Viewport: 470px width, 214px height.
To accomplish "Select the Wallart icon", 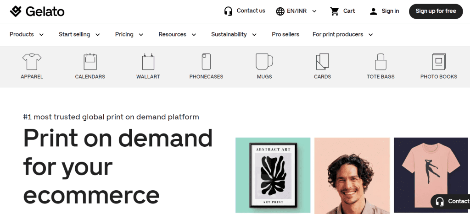I will click(148, 61).
